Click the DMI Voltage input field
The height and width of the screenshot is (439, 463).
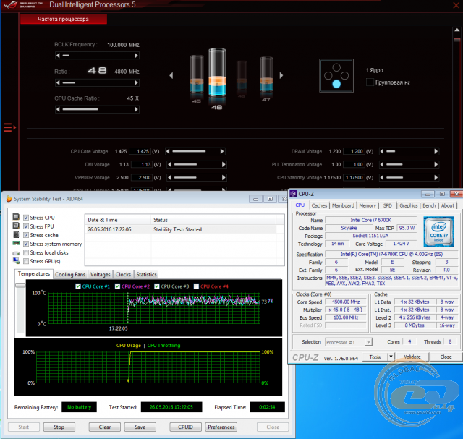point(142,164)
